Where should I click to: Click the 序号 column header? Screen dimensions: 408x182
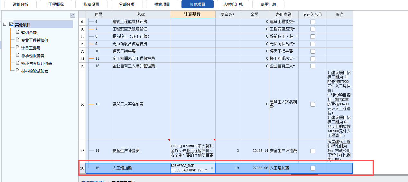tap(98, 14)
